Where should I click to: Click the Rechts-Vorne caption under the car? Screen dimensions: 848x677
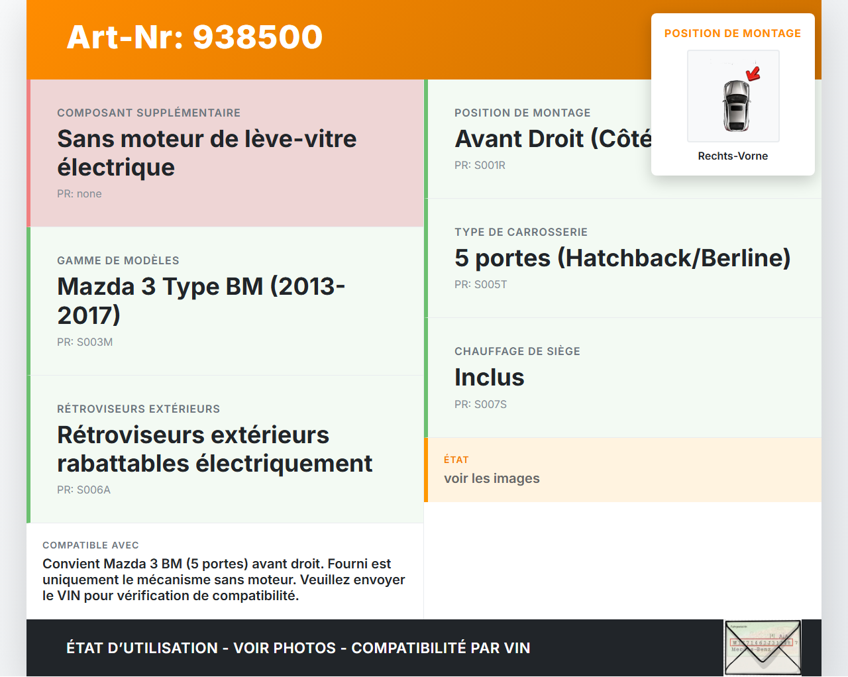(733, 156)
